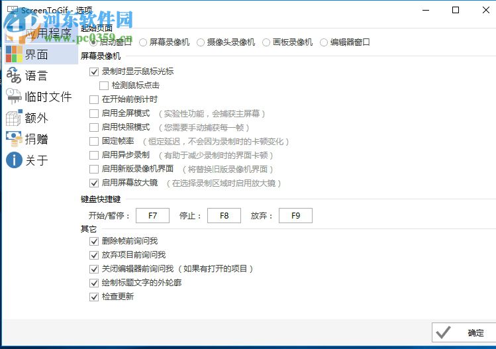The height and width of the screenshot is (349, 496).
Task: Click the 临时文件 shredder icon
Action: point(14,97)
